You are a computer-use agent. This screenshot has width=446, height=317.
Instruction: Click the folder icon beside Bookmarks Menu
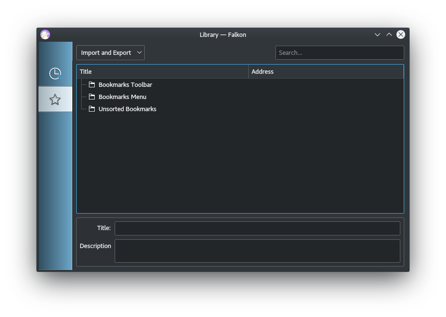(x=92, y=96)
